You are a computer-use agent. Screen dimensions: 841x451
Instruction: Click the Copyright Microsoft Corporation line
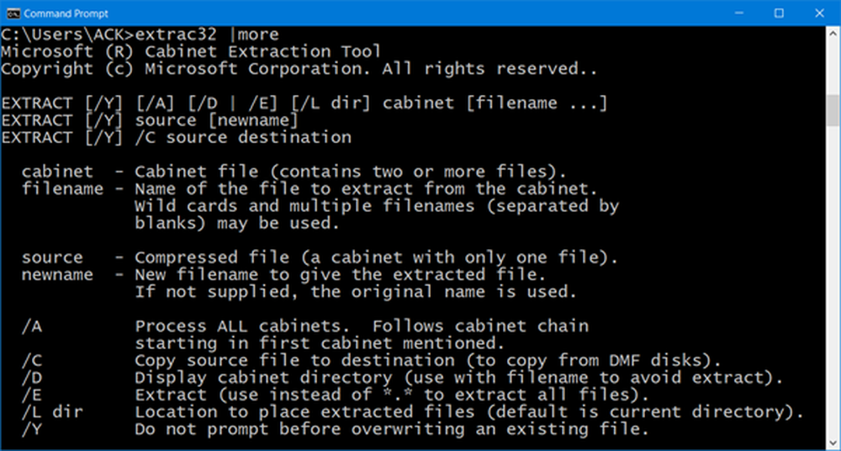(303, 69)
